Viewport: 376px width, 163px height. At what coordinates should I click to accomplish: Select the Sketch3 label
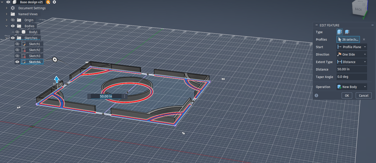(34, 56)
